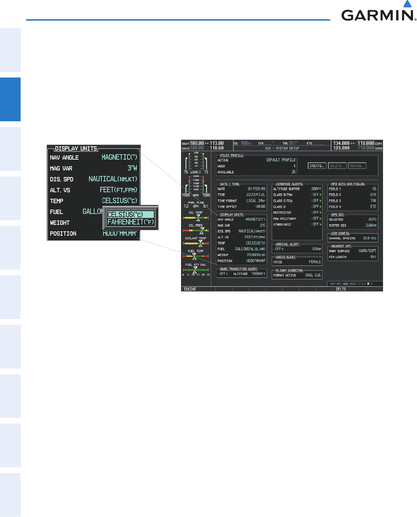Swap NAV frequencies with the transfer arrow
Screen dimensions: 417x517
coord(207,143)
